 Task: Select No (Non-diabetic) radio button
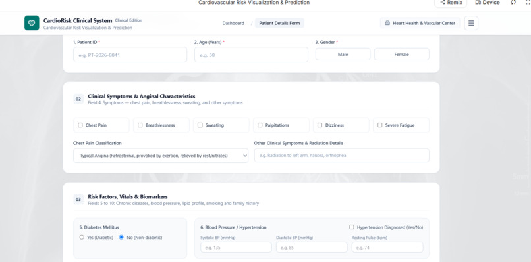tap(121, 237)
